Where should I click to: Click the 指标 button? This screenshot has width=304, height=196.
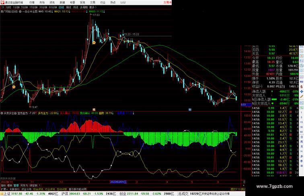click(3, 186)
